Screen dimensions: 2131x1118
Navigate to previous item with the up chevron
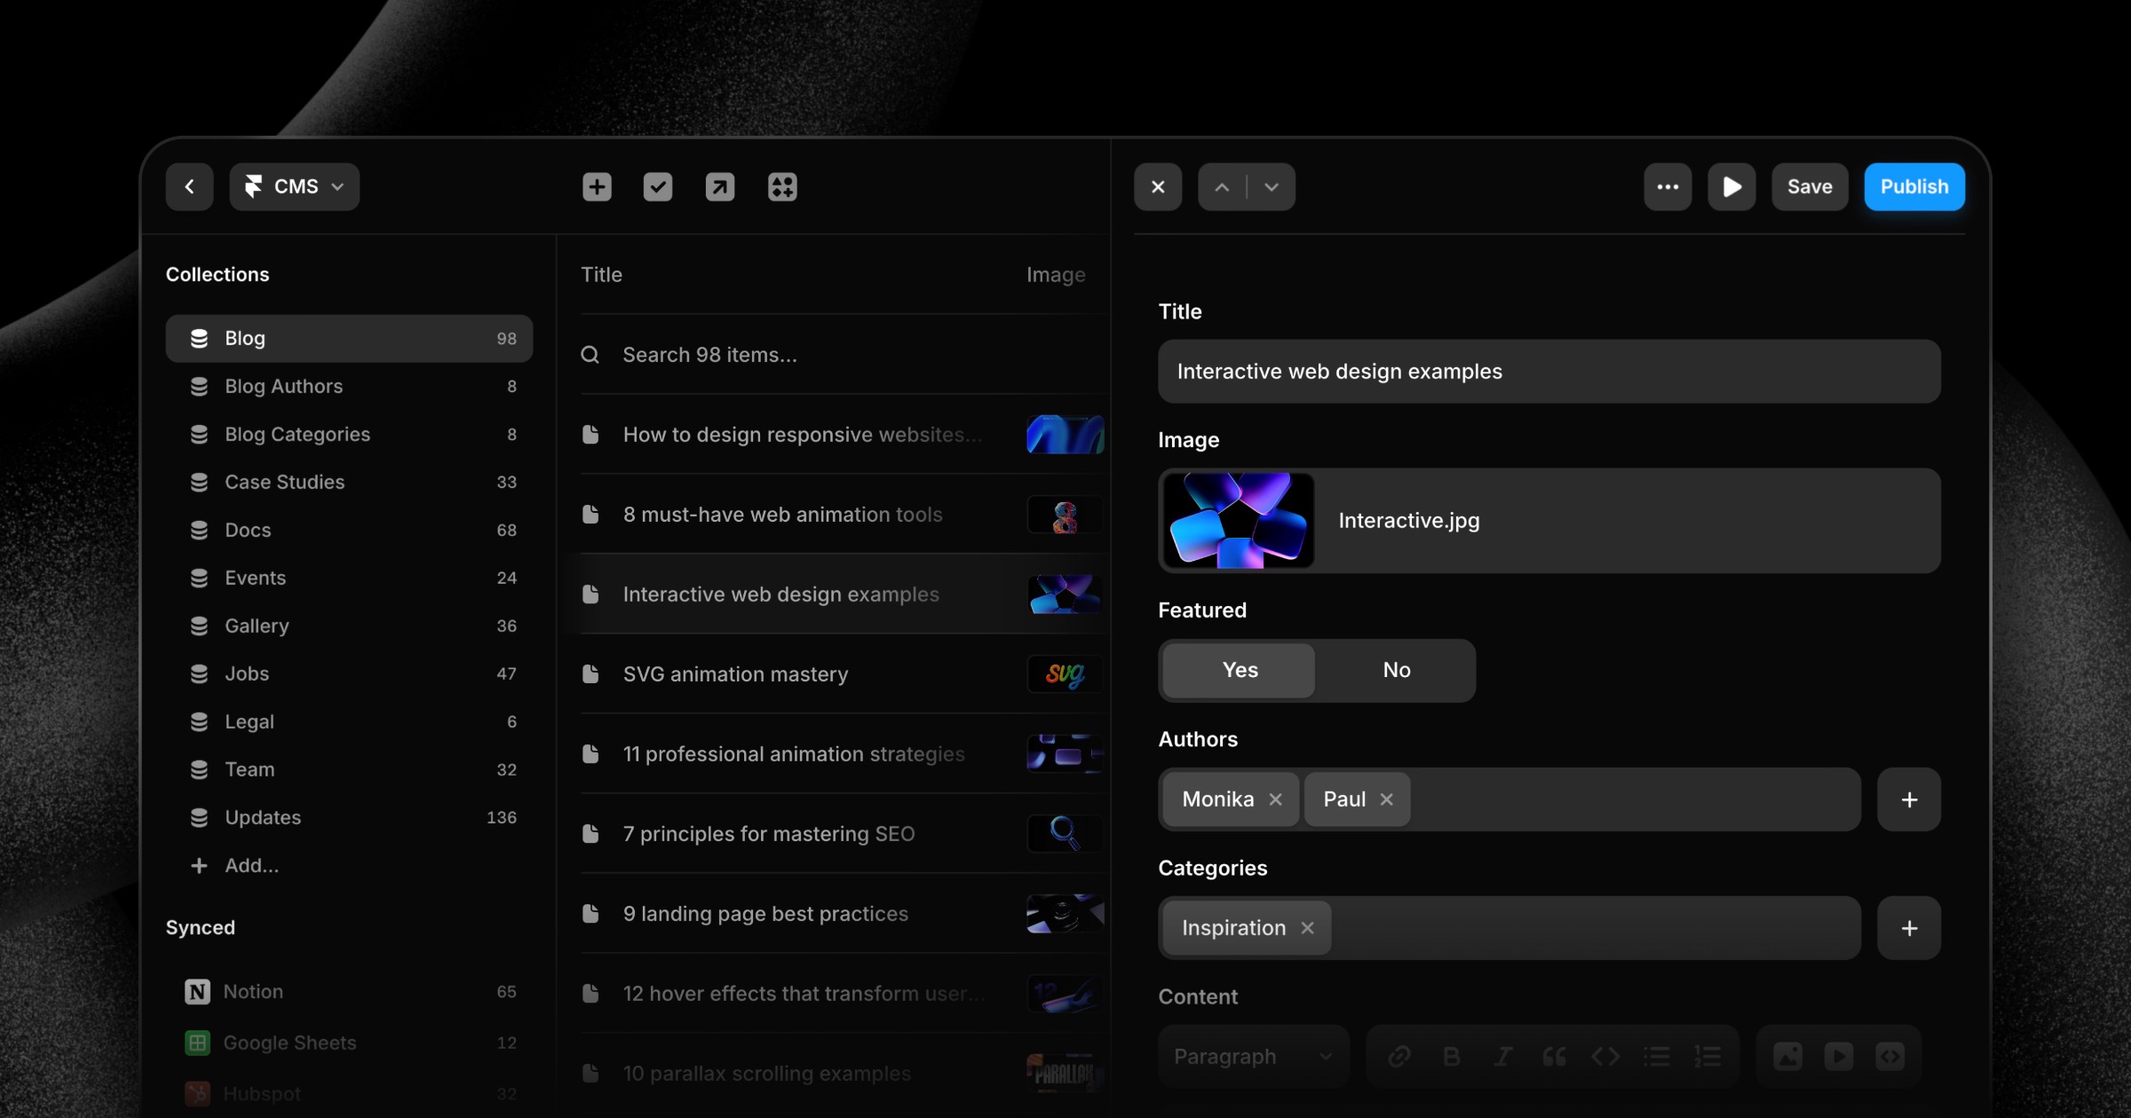coord(1223,186)
